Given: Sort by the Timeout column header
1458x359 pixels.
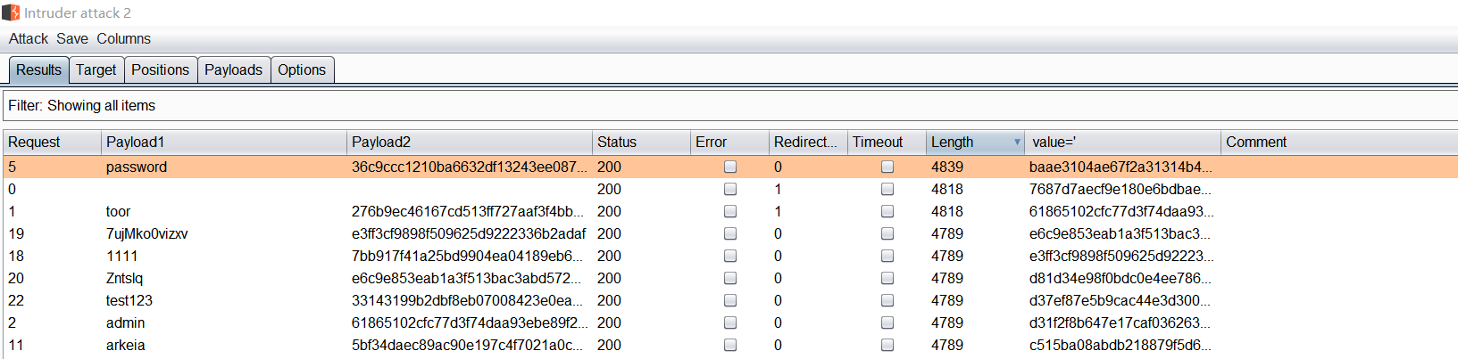Looking at the screenshot, I should [887, 142].
